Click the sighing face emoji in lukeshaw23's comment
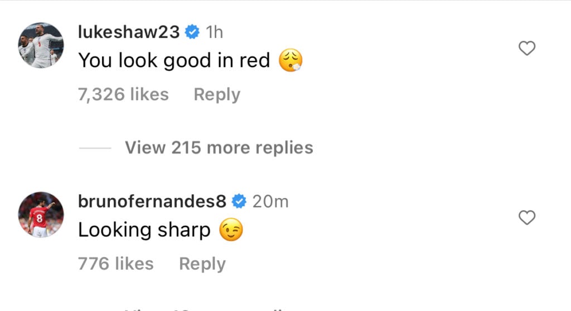This screenshot has width=571, height=311. [x=291, y=60]
